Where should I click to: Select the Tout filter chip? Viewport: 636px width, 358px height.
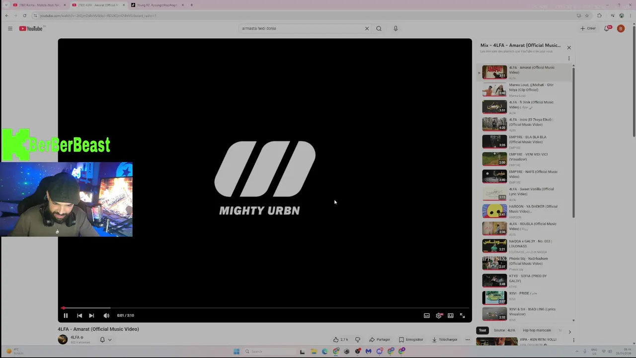point(482,330)
